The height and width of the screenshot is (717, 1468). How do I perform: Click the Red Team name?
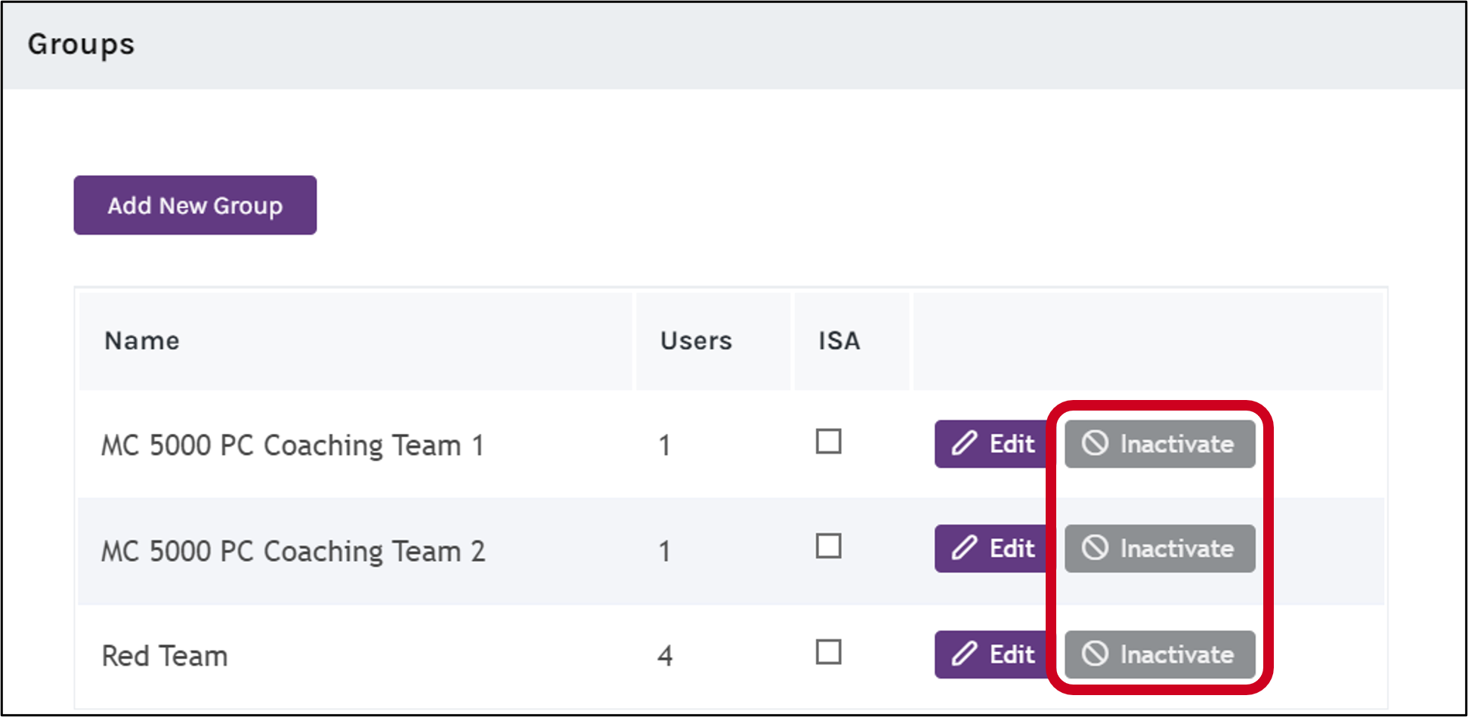[165, 656]
